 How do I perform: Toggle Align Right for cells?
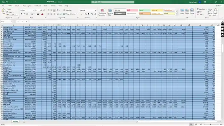(x=54, y=14)
